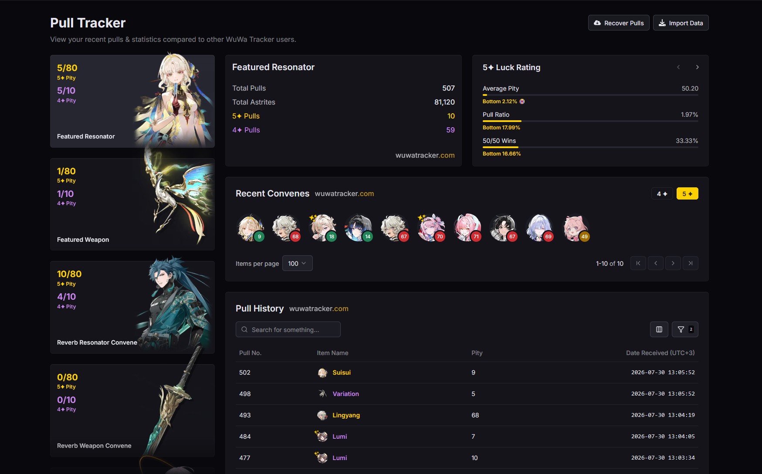
Task: Go to next page of Recent Convenes
Action: pos(673,263)
